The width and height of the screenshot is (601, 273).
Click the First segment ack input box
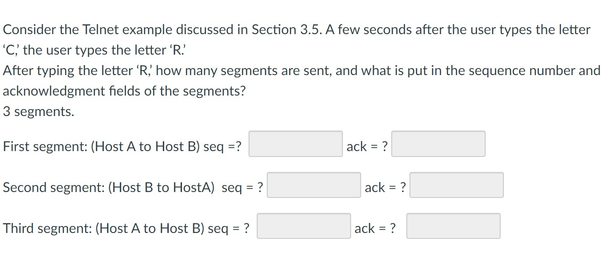(x=438, y=144)
